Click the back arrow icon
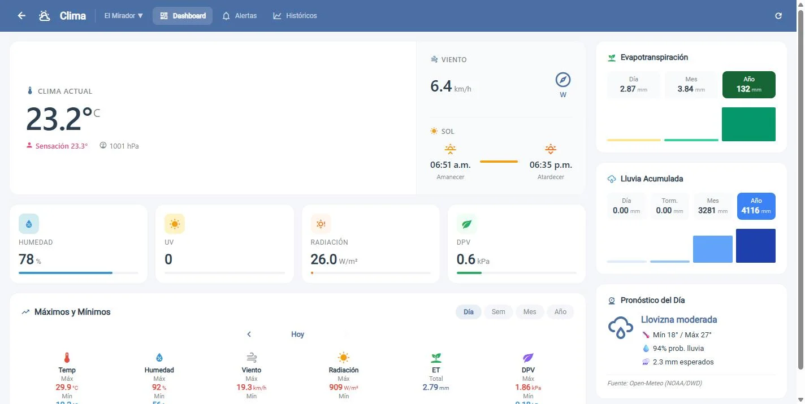Image resolution: width=805 pixels, height=404 pixels. 21,16
